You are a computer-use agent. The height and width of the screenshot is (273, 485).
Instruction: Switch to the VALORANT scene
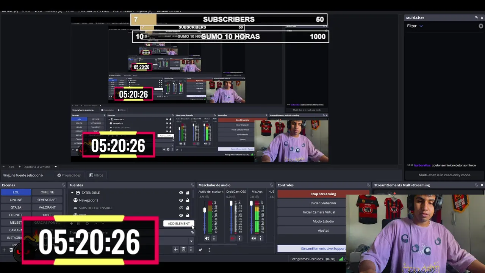(x=47, y=207)
